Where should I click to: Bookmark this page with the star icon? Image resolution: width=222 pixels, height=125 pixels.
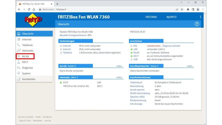182,10
